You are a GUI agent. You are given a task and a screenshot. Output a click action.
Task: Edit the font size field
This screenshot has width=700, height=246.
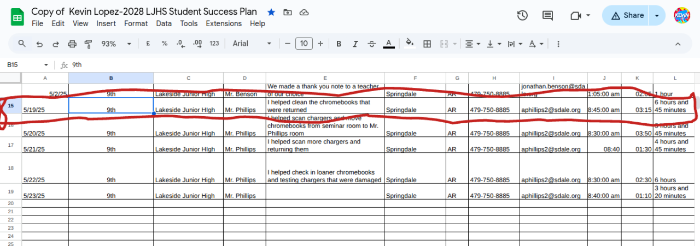[x=304, y=44]
